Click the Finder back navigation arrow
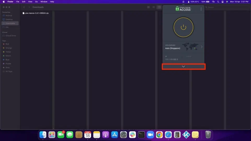 (24, 7)
